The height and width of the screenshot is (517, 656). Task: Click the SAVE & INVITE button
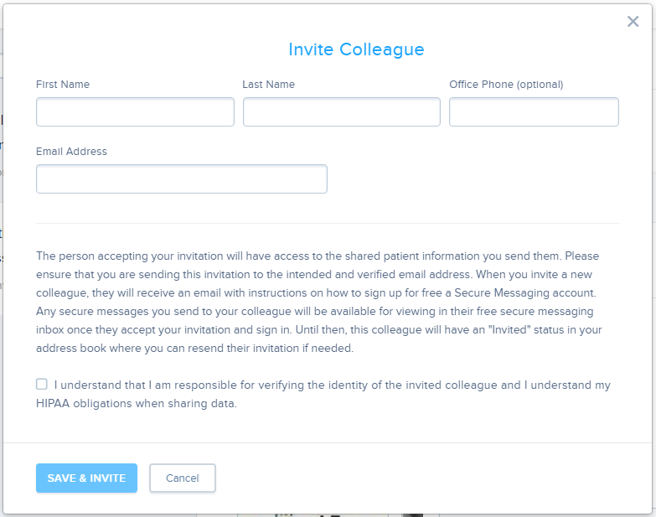86,478
